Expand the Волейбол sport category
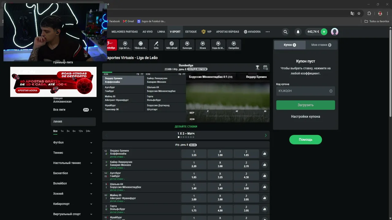 73,183
